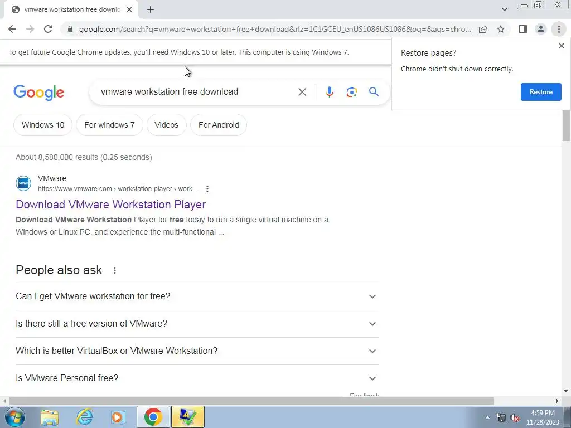Open People also ask options menu
571x428 pixels.
[x=115, y=270]
